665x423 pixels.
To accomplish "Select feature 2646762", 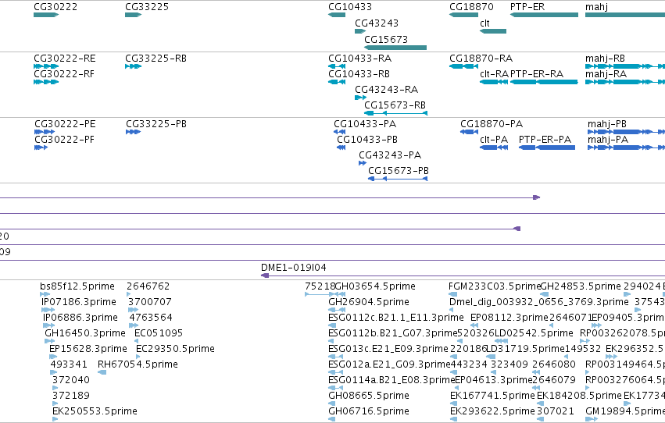I will pos(128,294).
